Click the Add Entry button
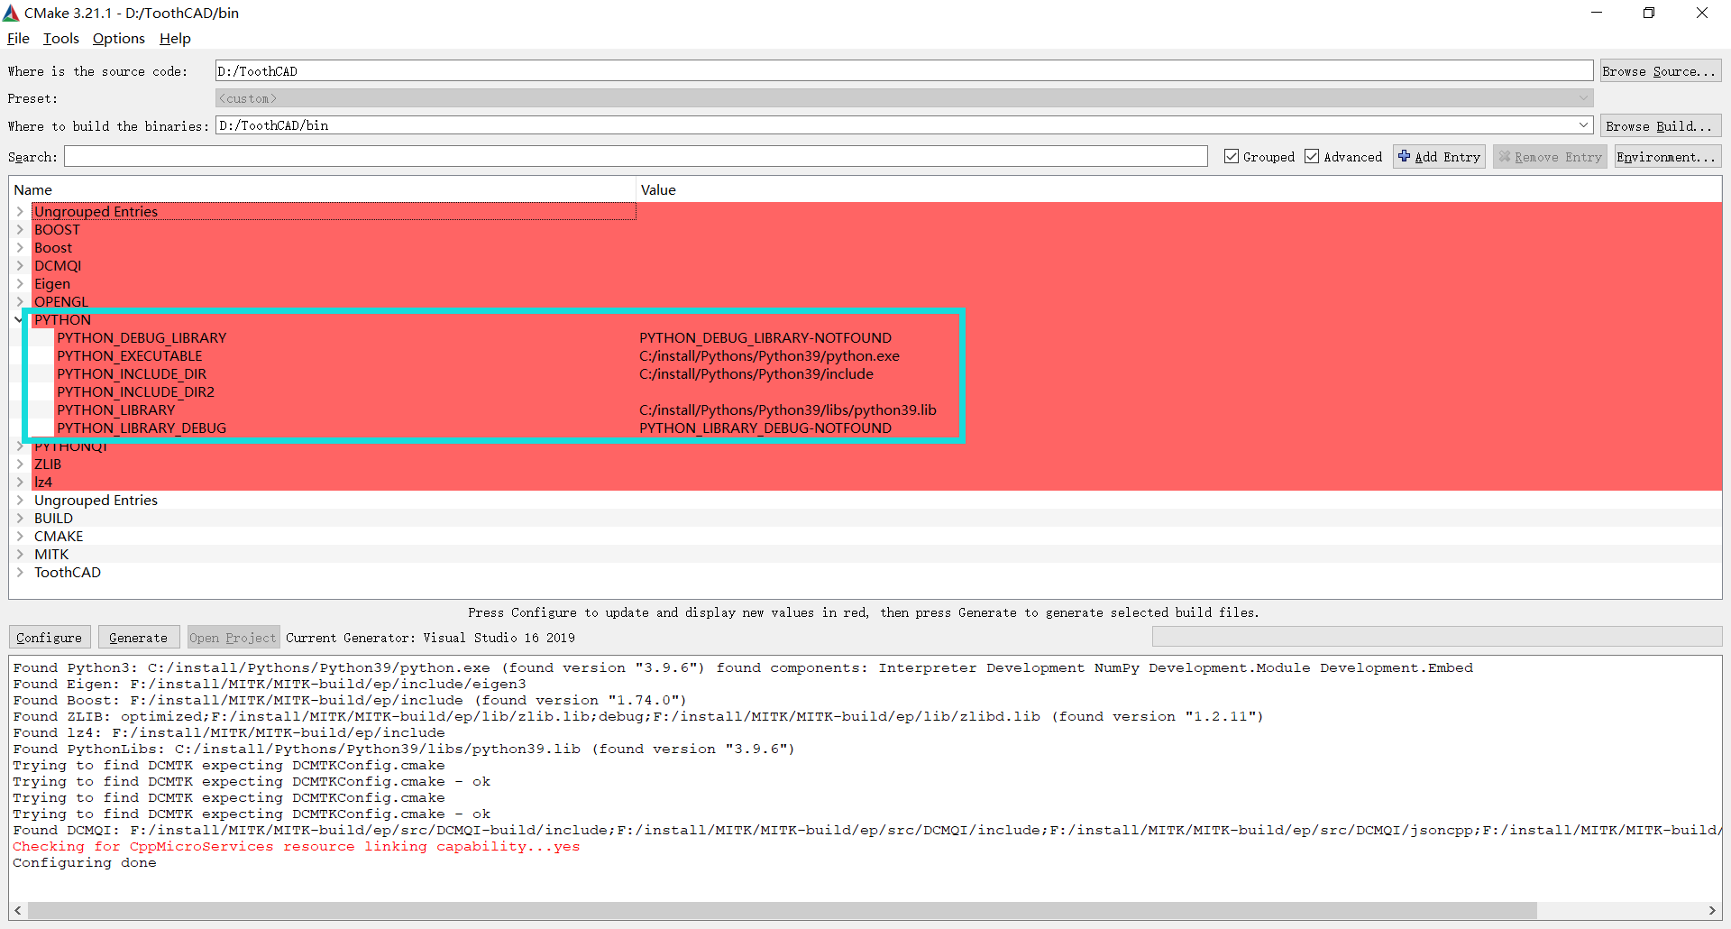1731x929 pixels. pos(1439,157)
